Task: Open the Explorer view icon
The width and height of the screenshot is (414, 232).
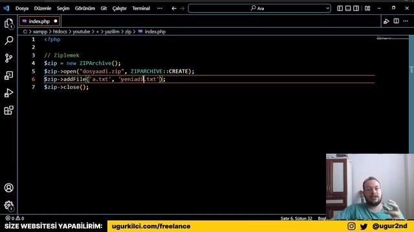Action: (x=8, y=23)
